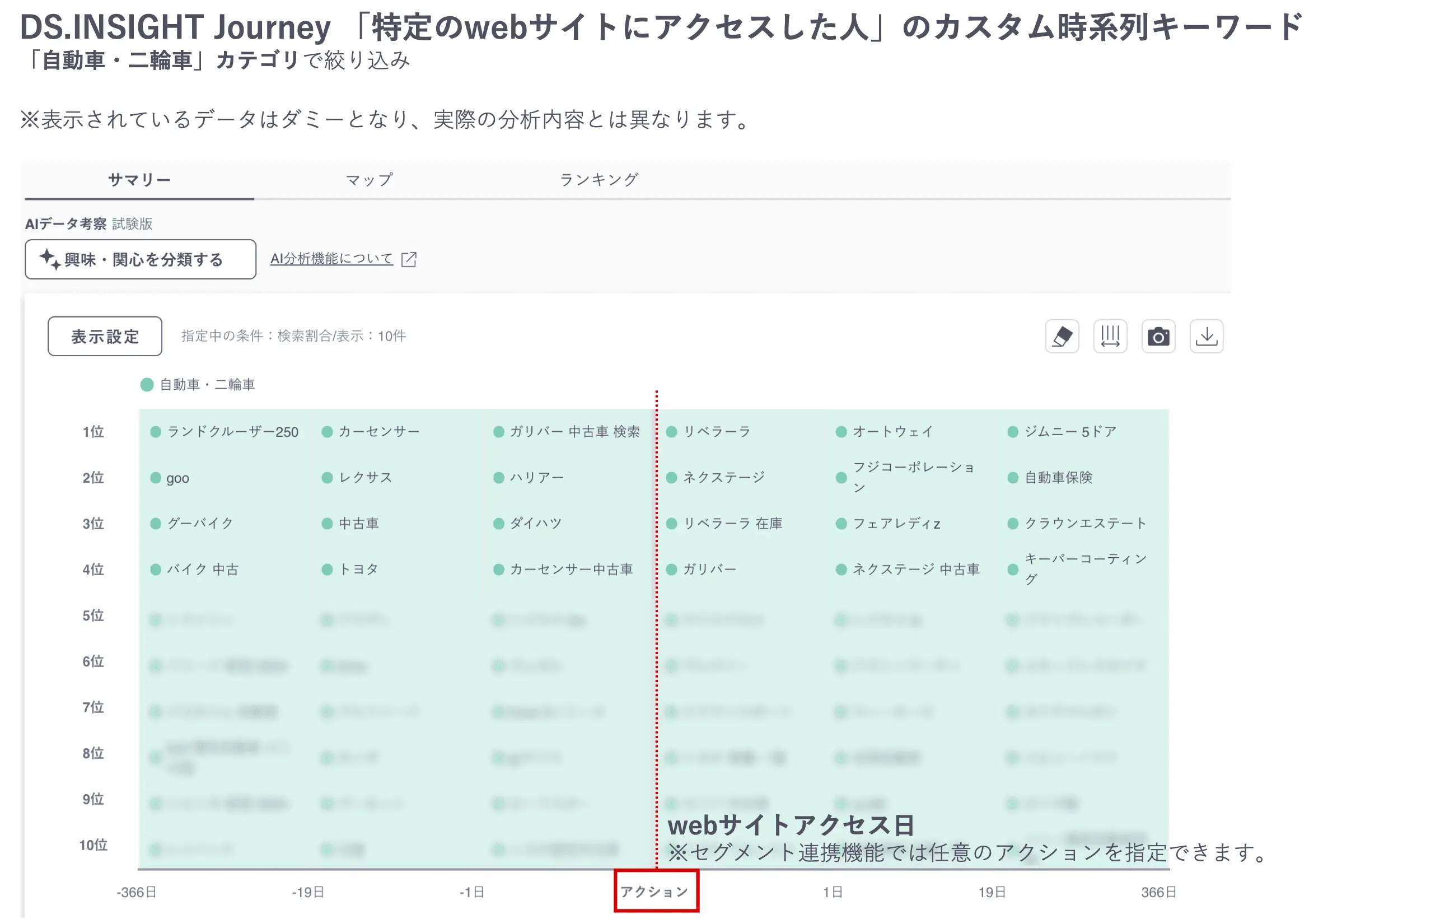The width and height of the screenshot is (1440, 919).
Task: Select keyword フジコーポレーション
Action: pos(914,478)
